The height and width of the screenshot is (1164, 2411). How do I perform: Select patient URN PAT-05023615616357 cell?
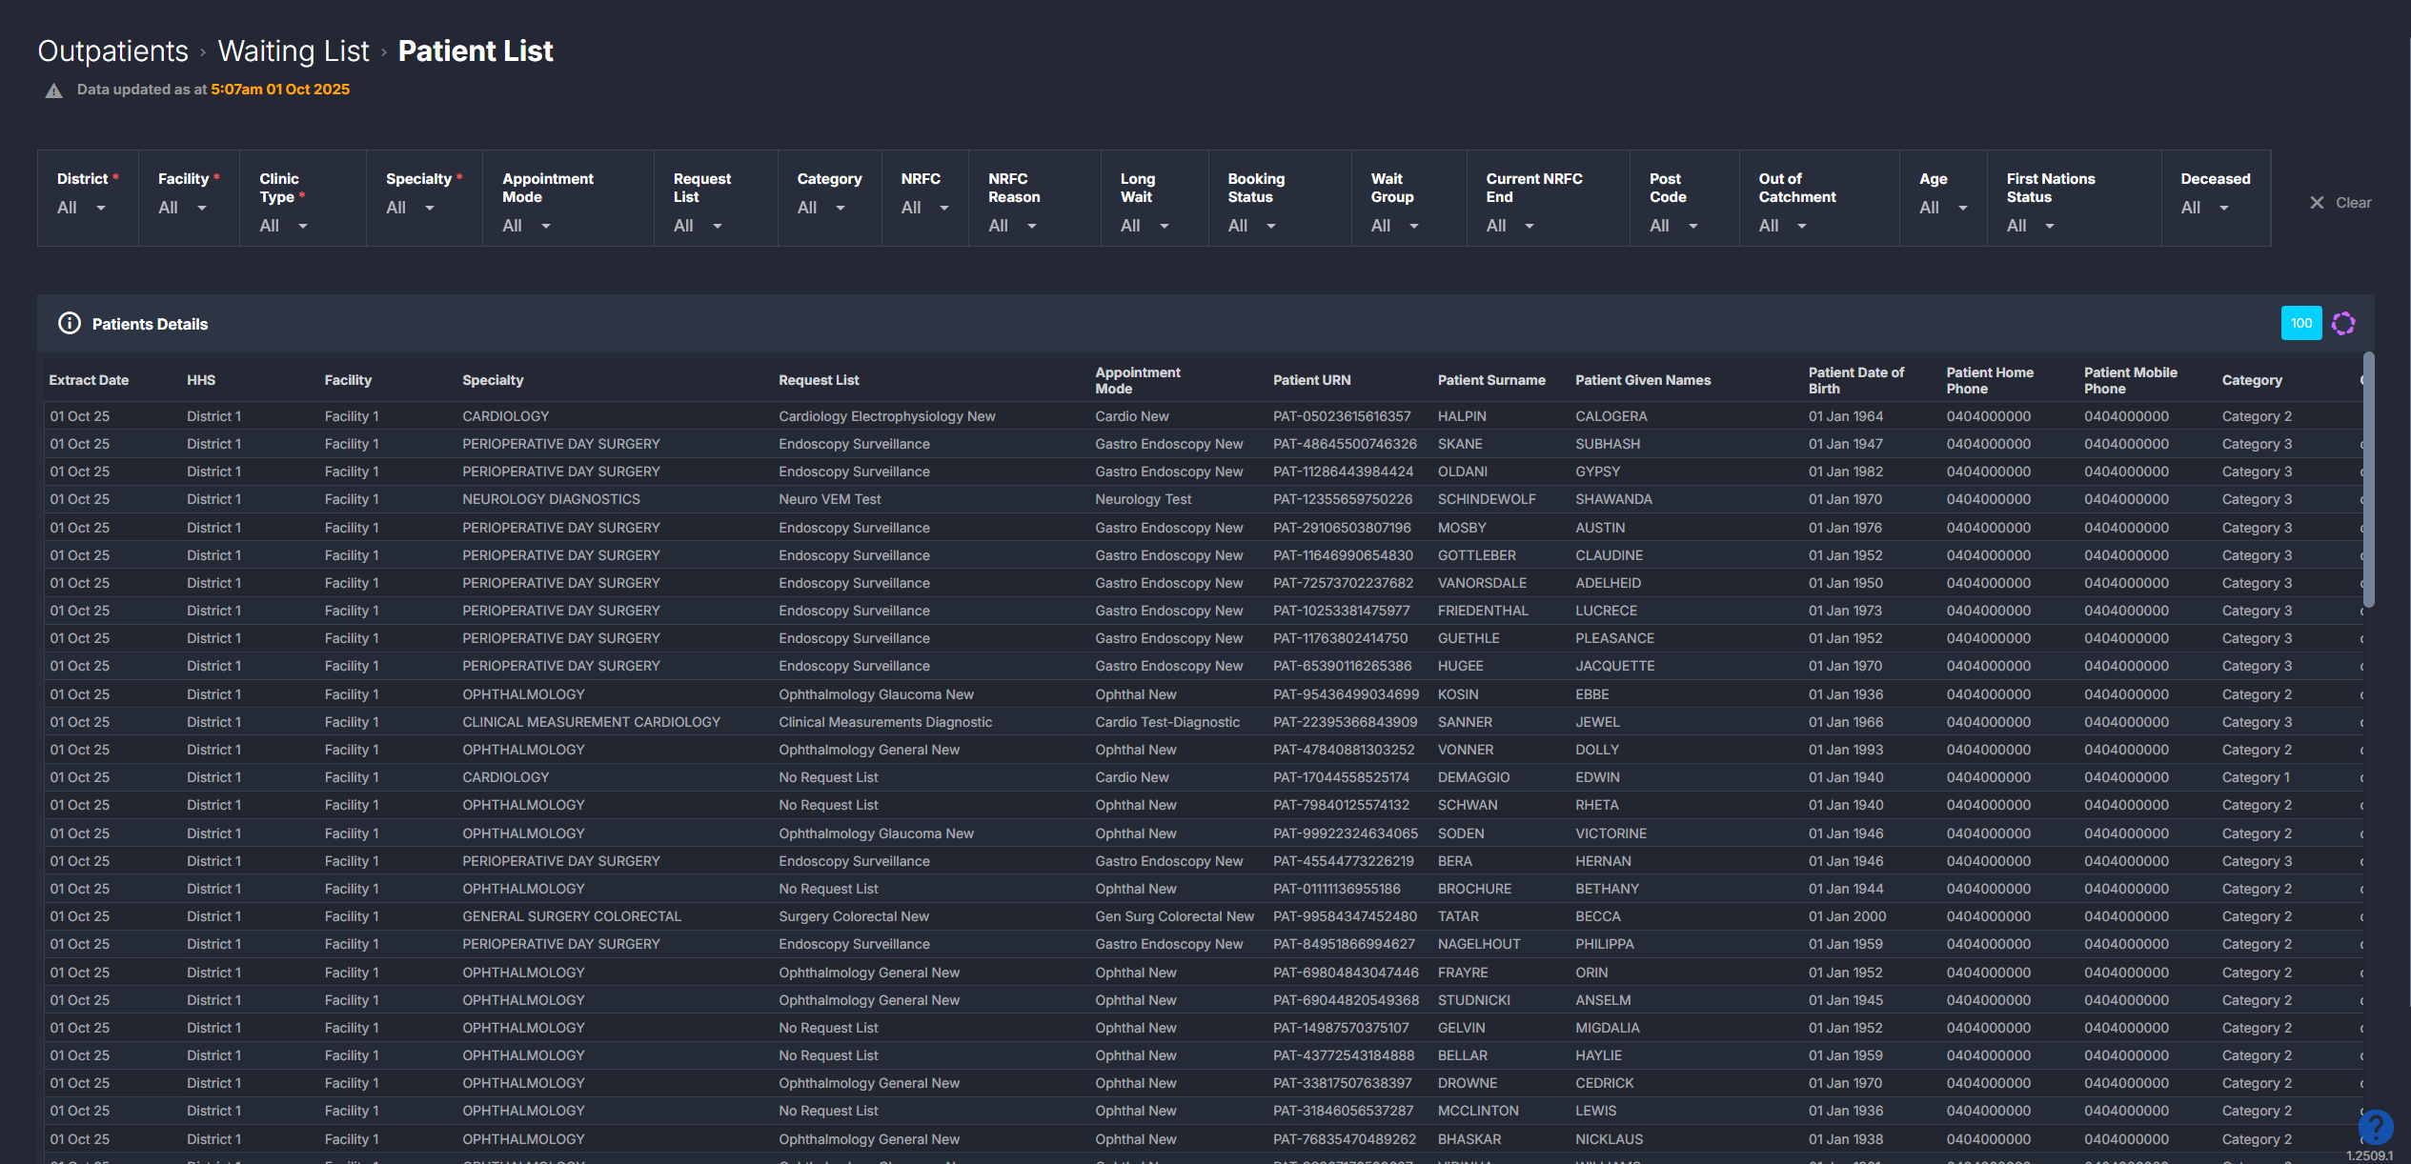click(x=1342, y=416)
